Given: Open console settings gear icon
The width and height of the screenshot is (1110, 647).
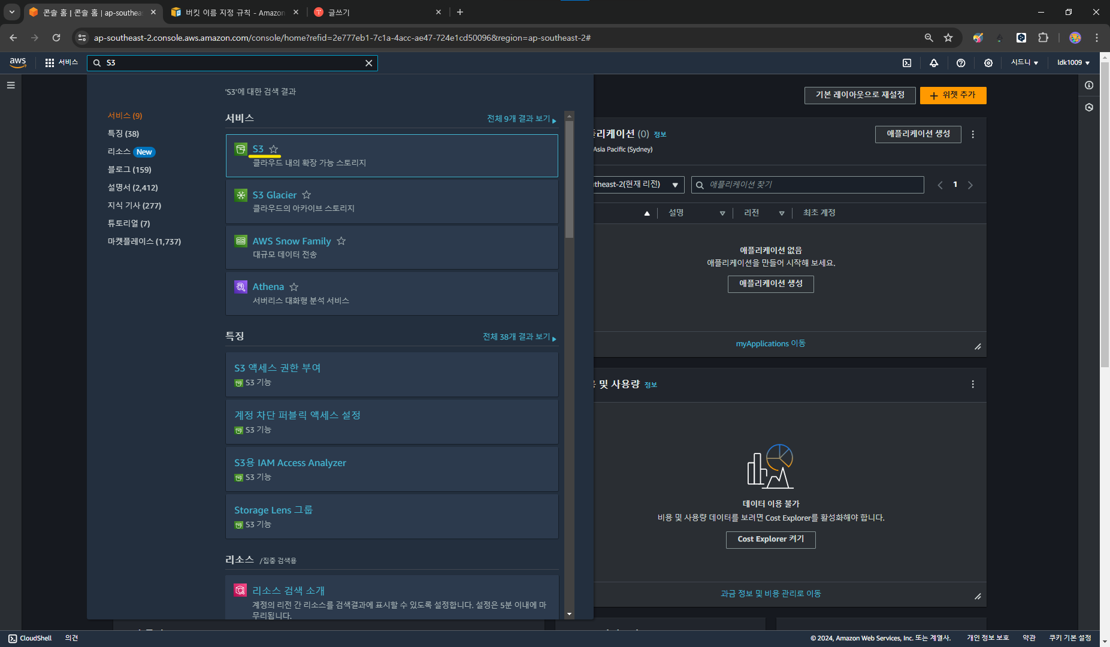Looking at the screenshot, I should click(988, 63).
